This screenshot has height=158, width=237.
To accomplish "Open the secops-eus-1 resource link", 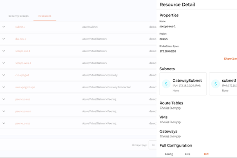I will click(x=22, y=51).
